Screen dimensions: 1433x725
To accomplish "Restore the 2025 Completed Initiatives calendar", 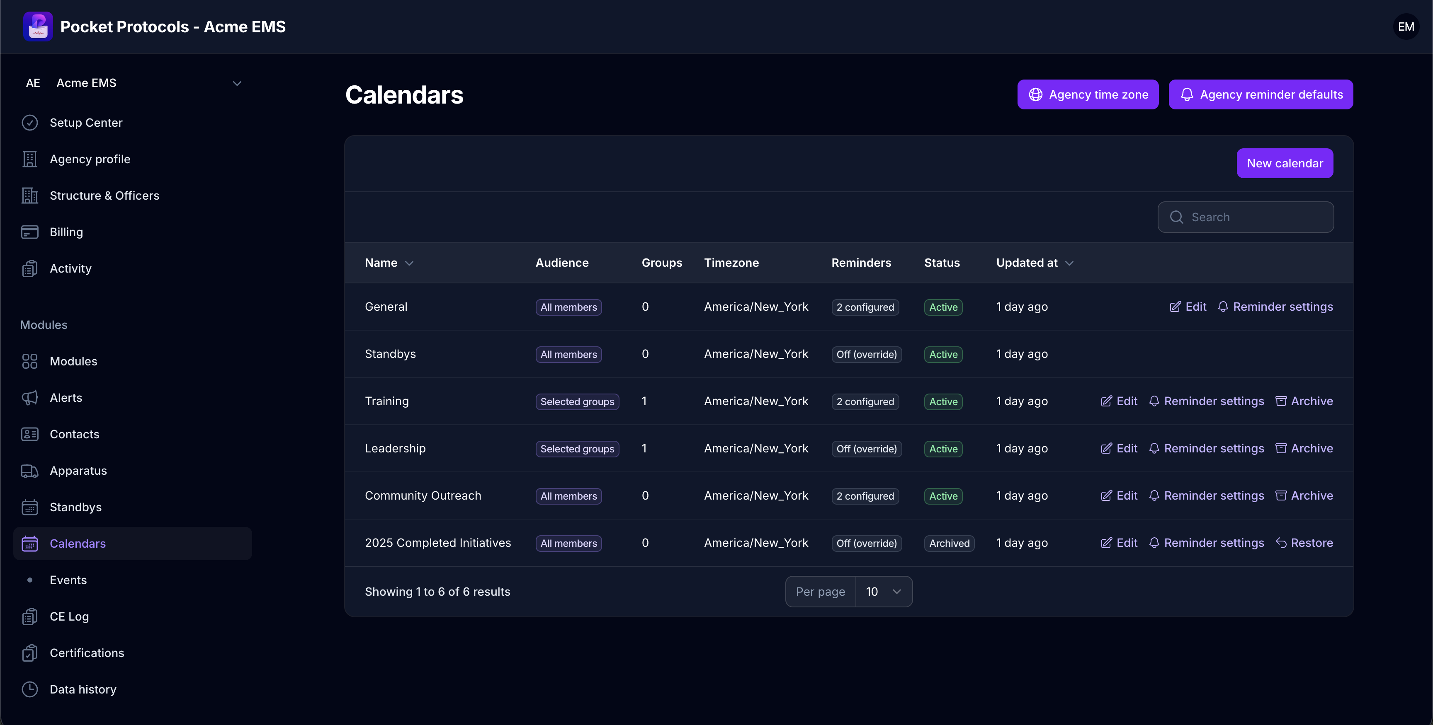I will 1304,543.
